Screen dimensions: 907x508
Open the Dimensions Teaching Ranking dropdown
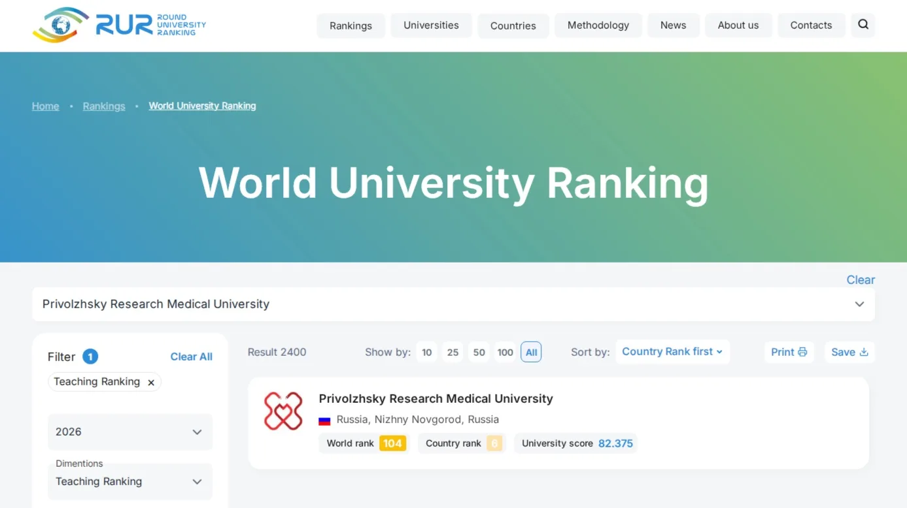tap(130, 482)
